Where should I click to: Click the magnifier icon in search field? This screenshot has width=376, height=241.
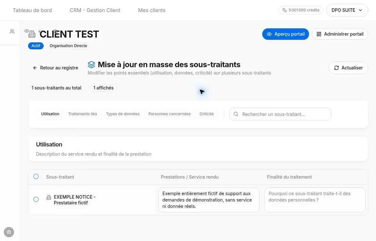236,114
